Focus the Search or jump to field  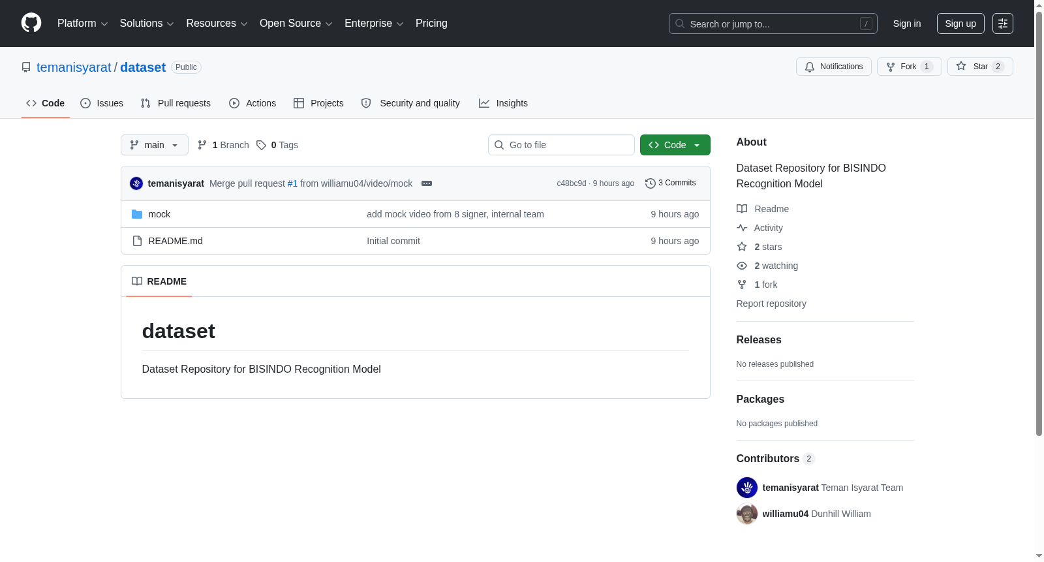tap(773, 23)
